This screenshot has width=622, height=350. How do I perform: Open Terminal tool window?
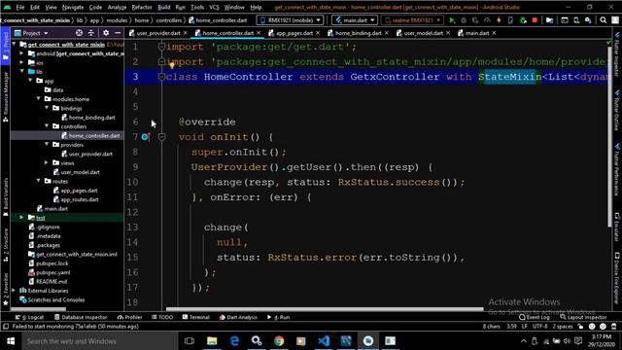tap(196, 317)
